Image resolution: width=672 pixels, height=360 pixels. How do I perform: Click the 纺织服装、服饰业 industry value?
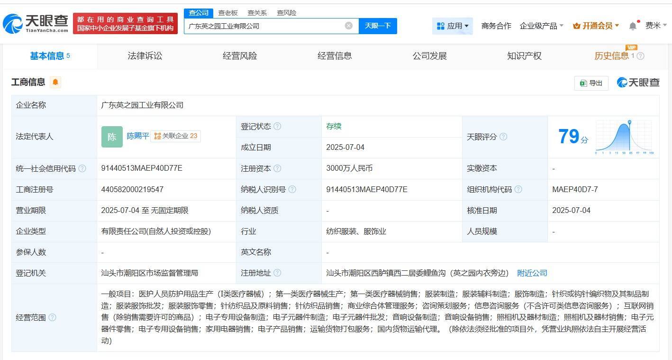pyautogui.click(x=356, y=231)
